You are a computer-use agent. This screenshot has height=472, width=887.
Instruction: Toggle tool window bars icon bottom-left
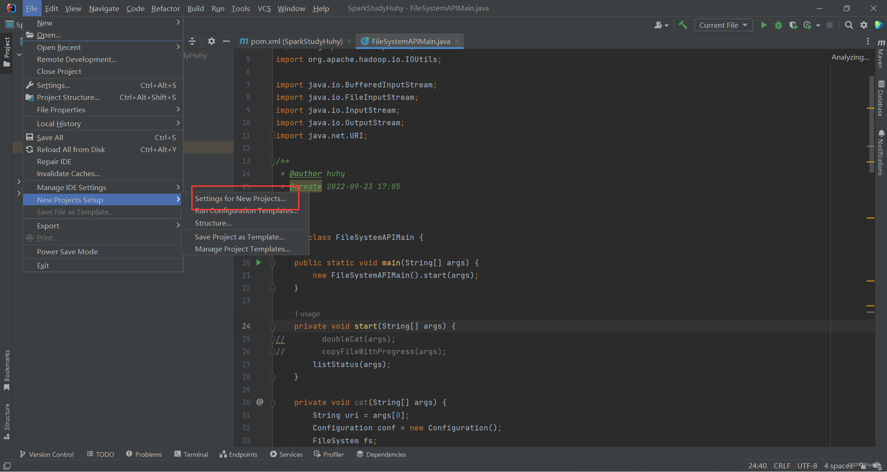click(7, 466)
